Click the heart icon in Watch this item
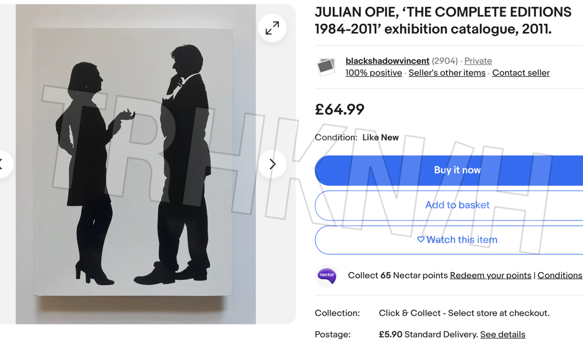 pyautogui.click(x=421, y=239)
